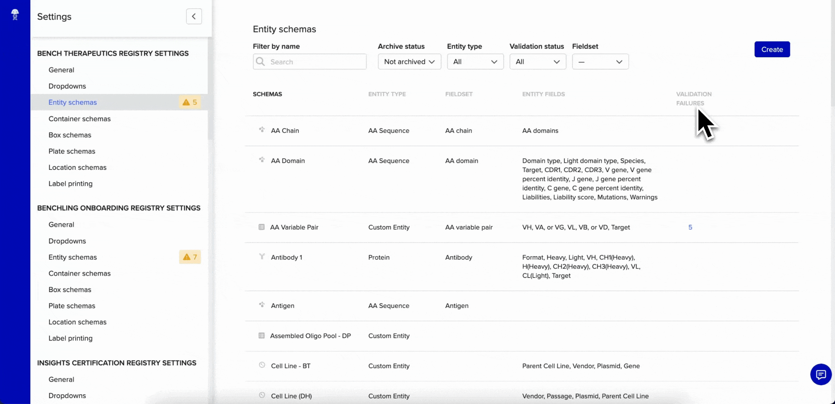
Task: Open the Entity type dropdown
Action: 475,62
